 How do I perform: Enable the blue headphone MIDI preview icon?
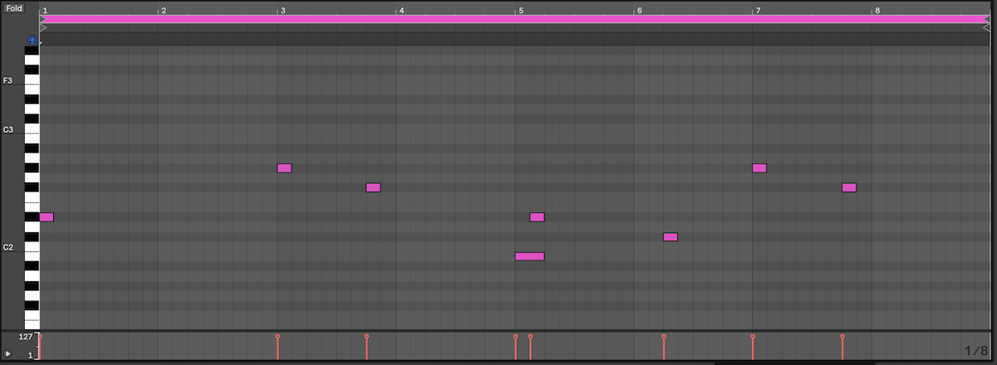click(32, 40)
